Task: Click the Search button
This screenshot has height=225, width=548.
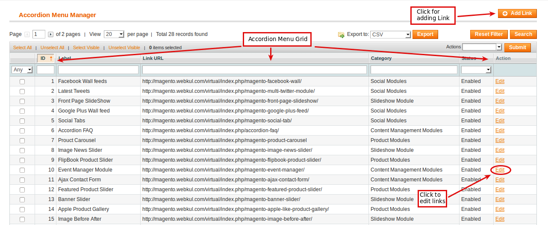Action: point(523,34)
